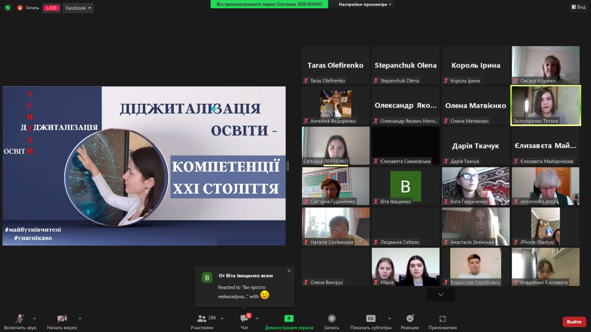Open the Чат panel
The image size is (591, 332).
[244, 318]
